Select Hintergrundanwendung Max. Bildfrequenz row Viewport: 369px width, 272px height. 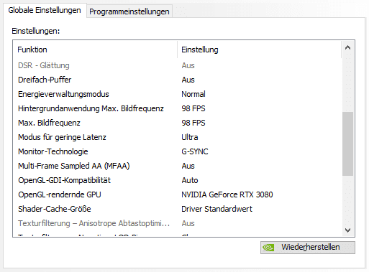178,108
